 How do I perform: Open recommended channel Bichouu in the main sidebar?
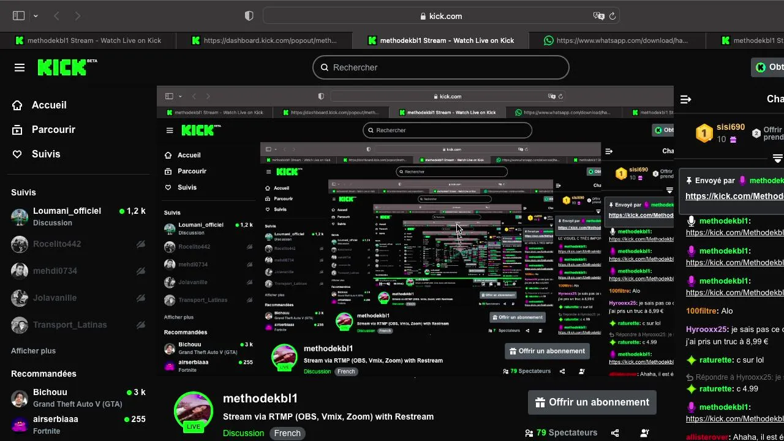[x=78, y=398]
